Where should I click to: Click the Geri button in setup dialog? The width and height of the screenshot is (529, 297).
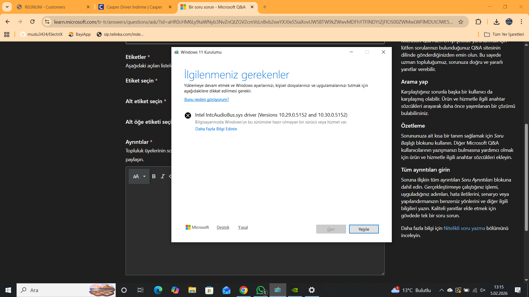tap(331, 229)
